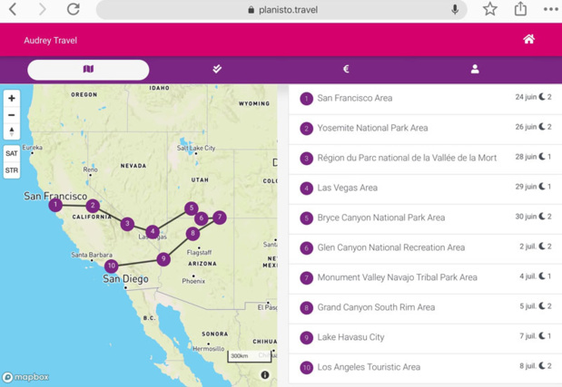Click the planisto.travel address bar
Viewport: 562px width, 387px height.
click(281, 10)
